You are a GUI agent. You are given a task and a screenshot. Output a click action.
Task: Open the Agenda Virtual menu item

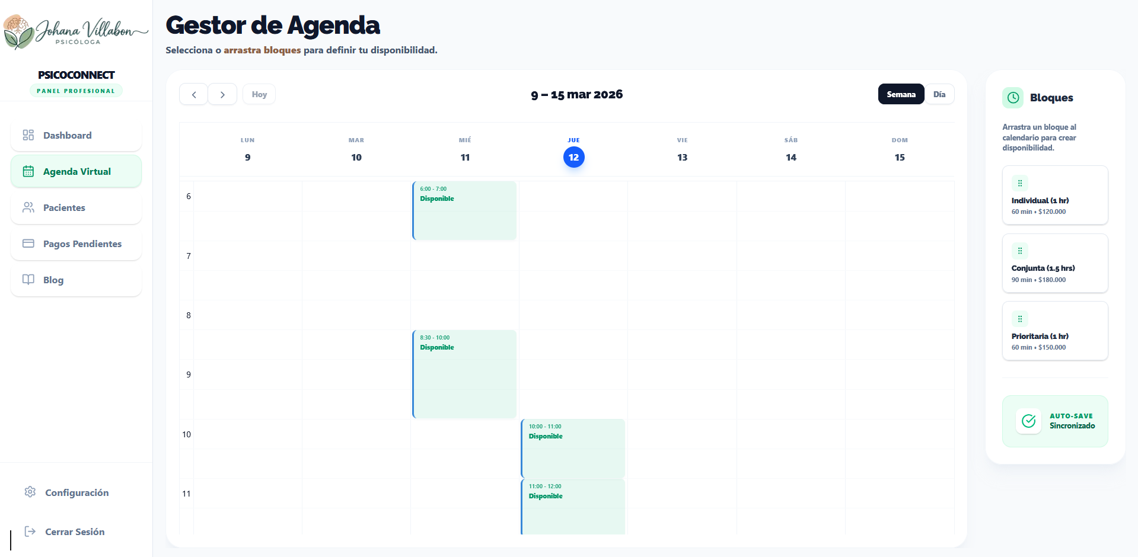(76, 171)
